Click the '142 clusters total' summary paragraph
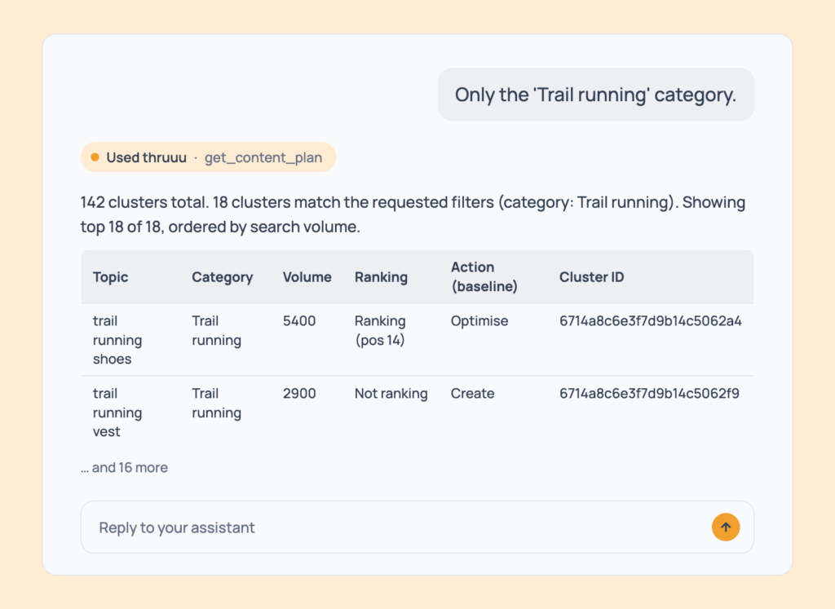This screenshot has height=609, width=835. 413,214
